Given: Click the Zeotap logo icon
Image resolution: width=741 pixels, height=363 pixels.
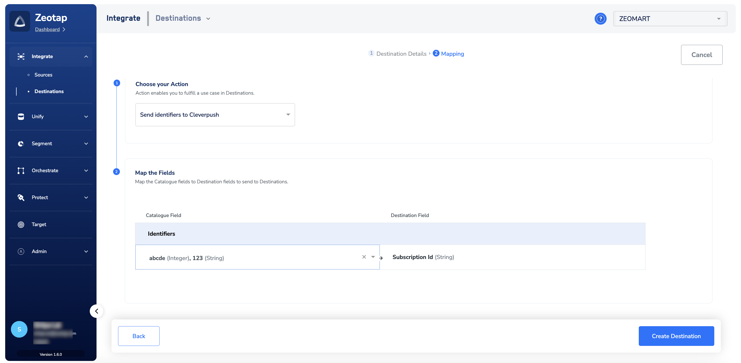Looking at the screenshot, I should point(19,21).
